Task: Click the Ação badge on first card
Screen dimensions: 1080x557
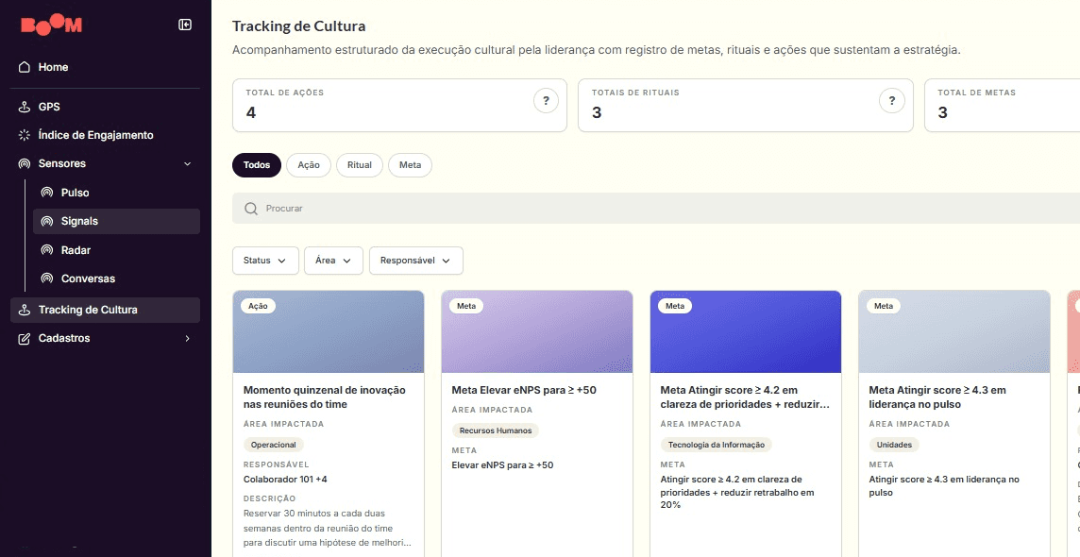Action: (259, 306)
